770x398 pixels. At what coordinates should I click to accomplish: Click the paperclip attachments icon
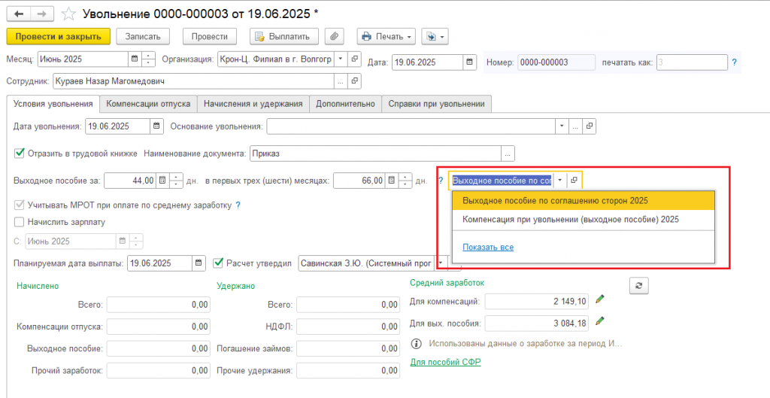tap(335, 36)
